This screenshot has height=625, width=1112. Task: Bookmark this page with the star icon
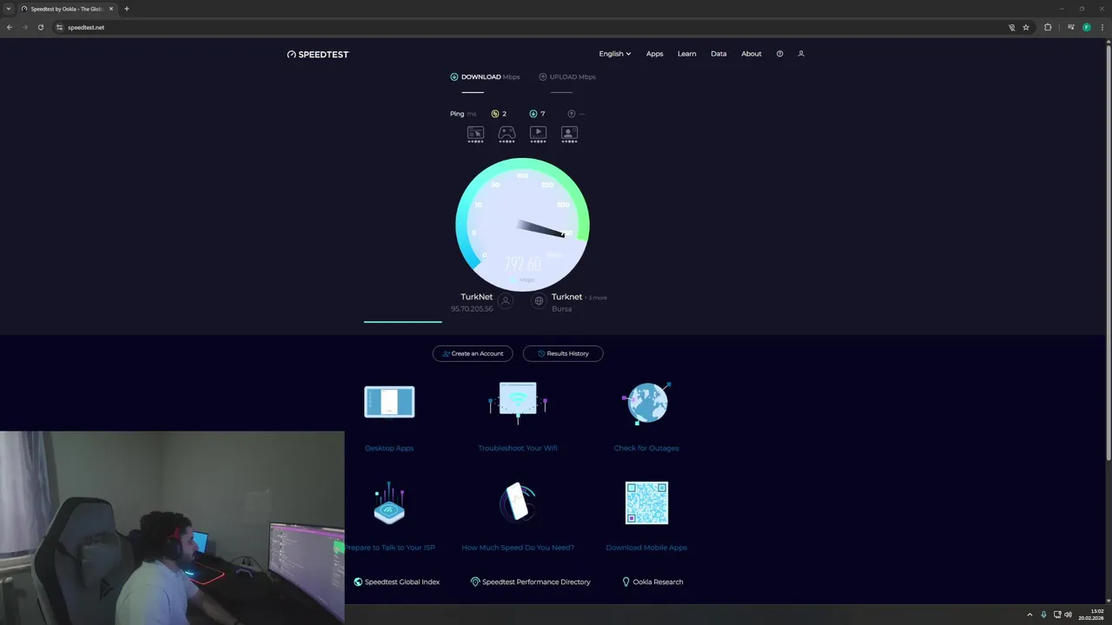click(1026, 27)
